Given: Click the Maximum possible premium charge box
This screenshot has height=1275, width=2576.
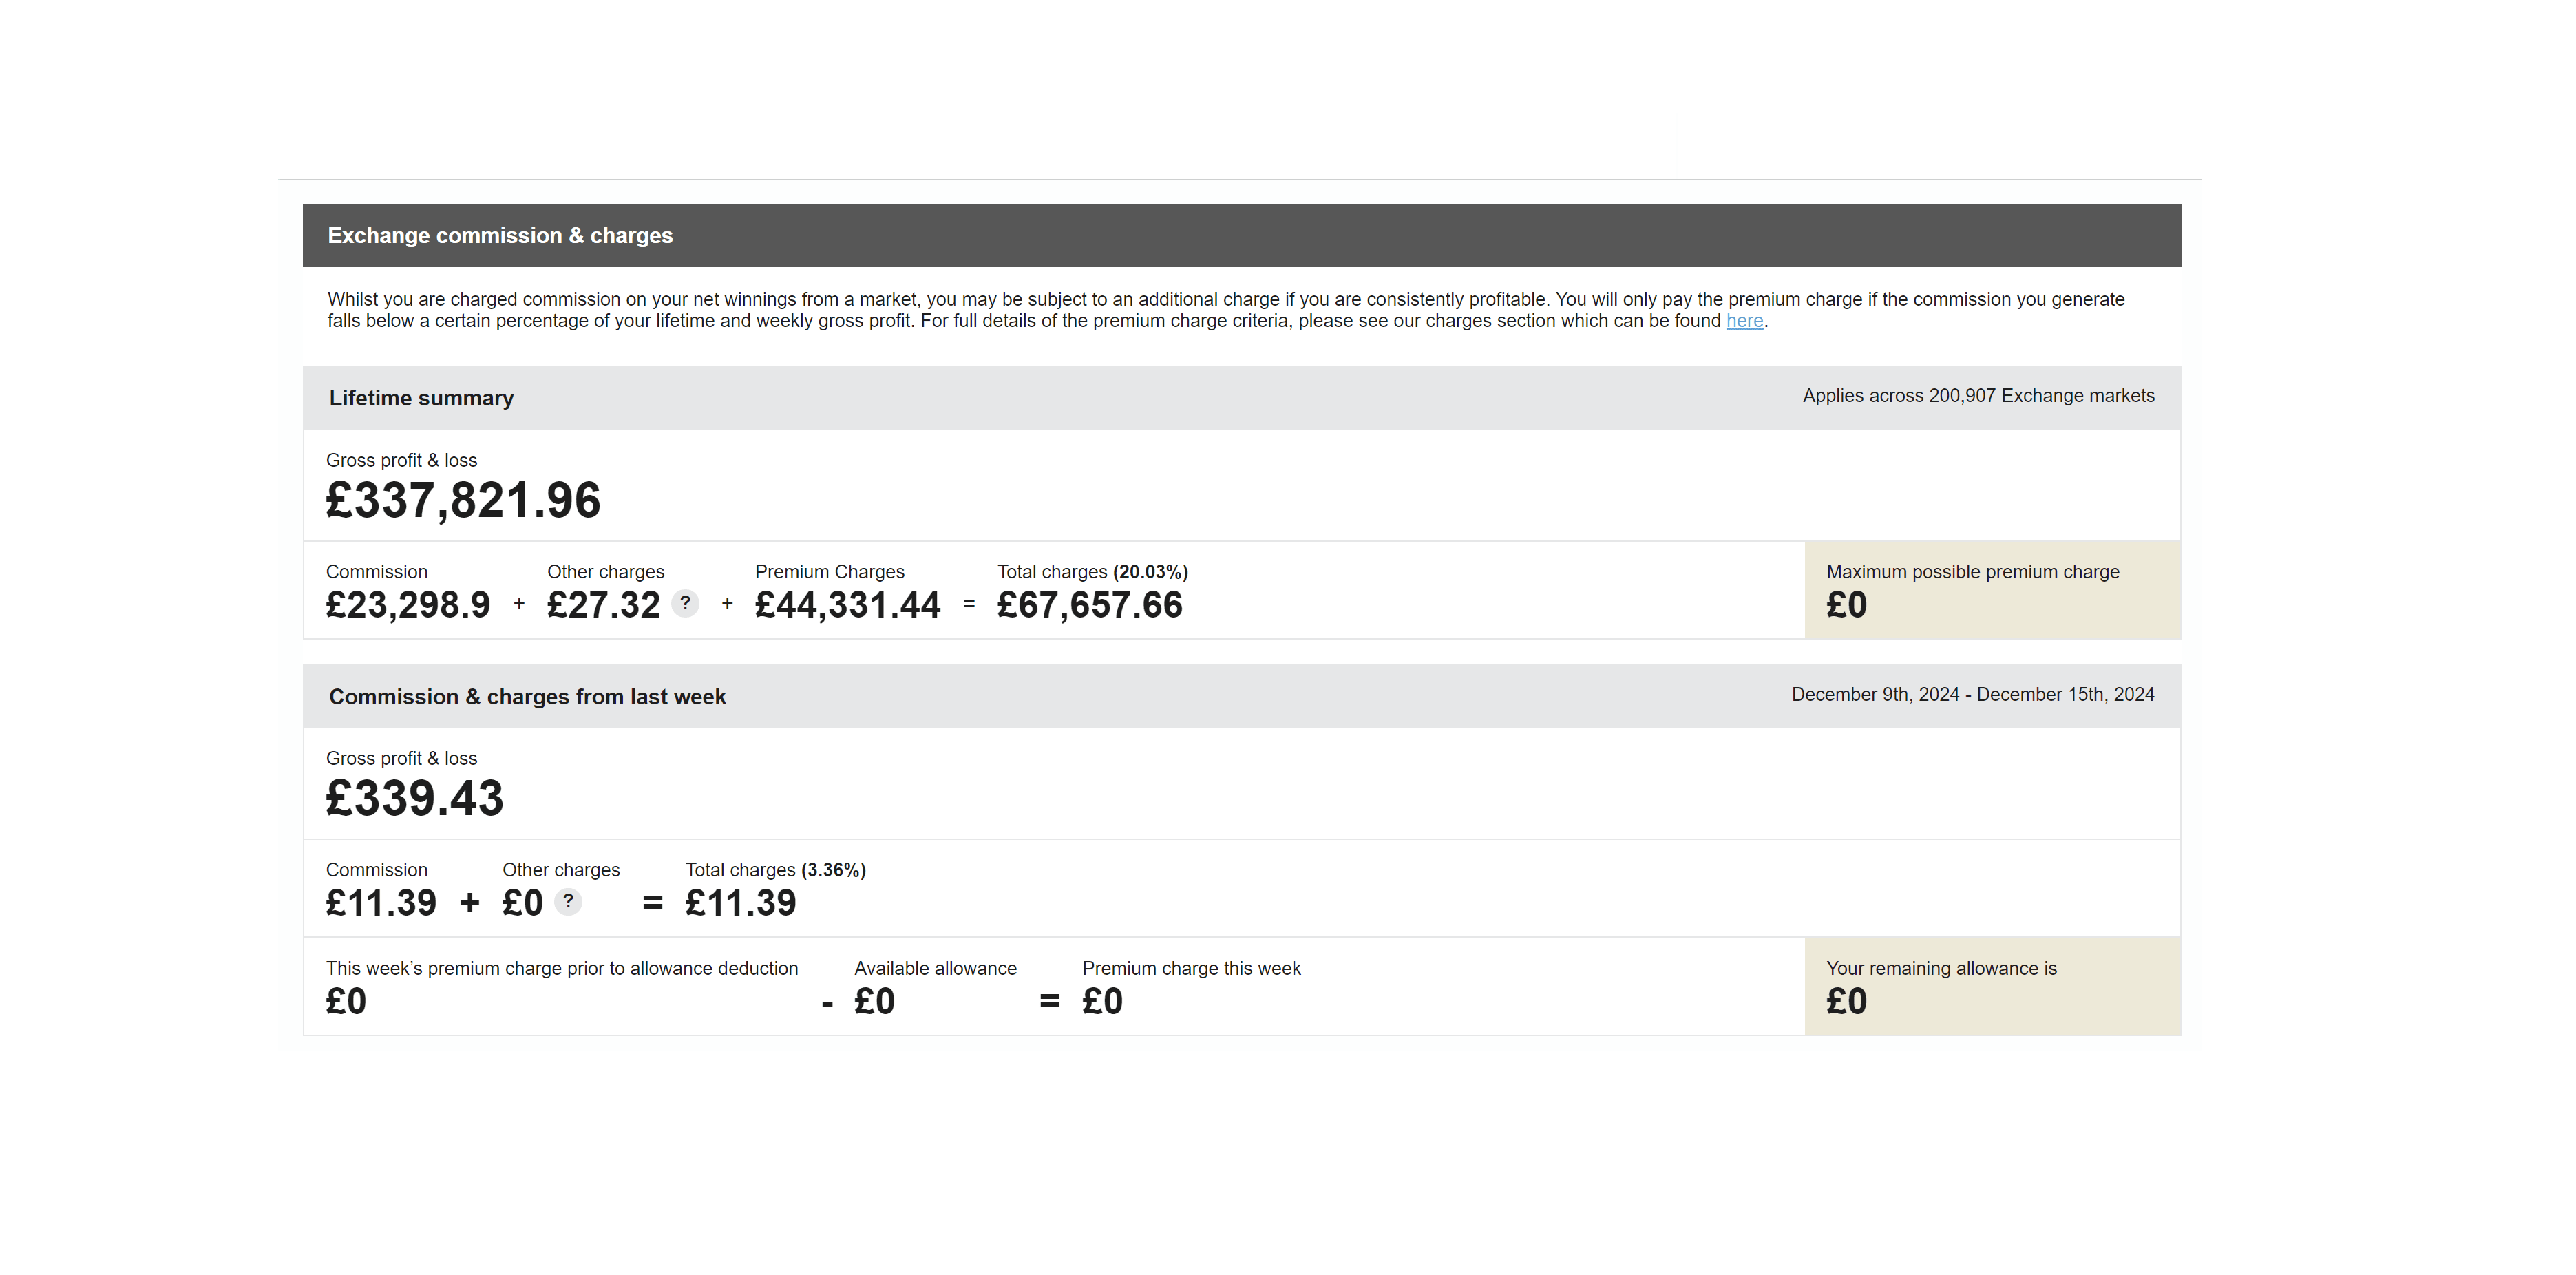Looking at the screenshot, I should [x=1991, y=590].
